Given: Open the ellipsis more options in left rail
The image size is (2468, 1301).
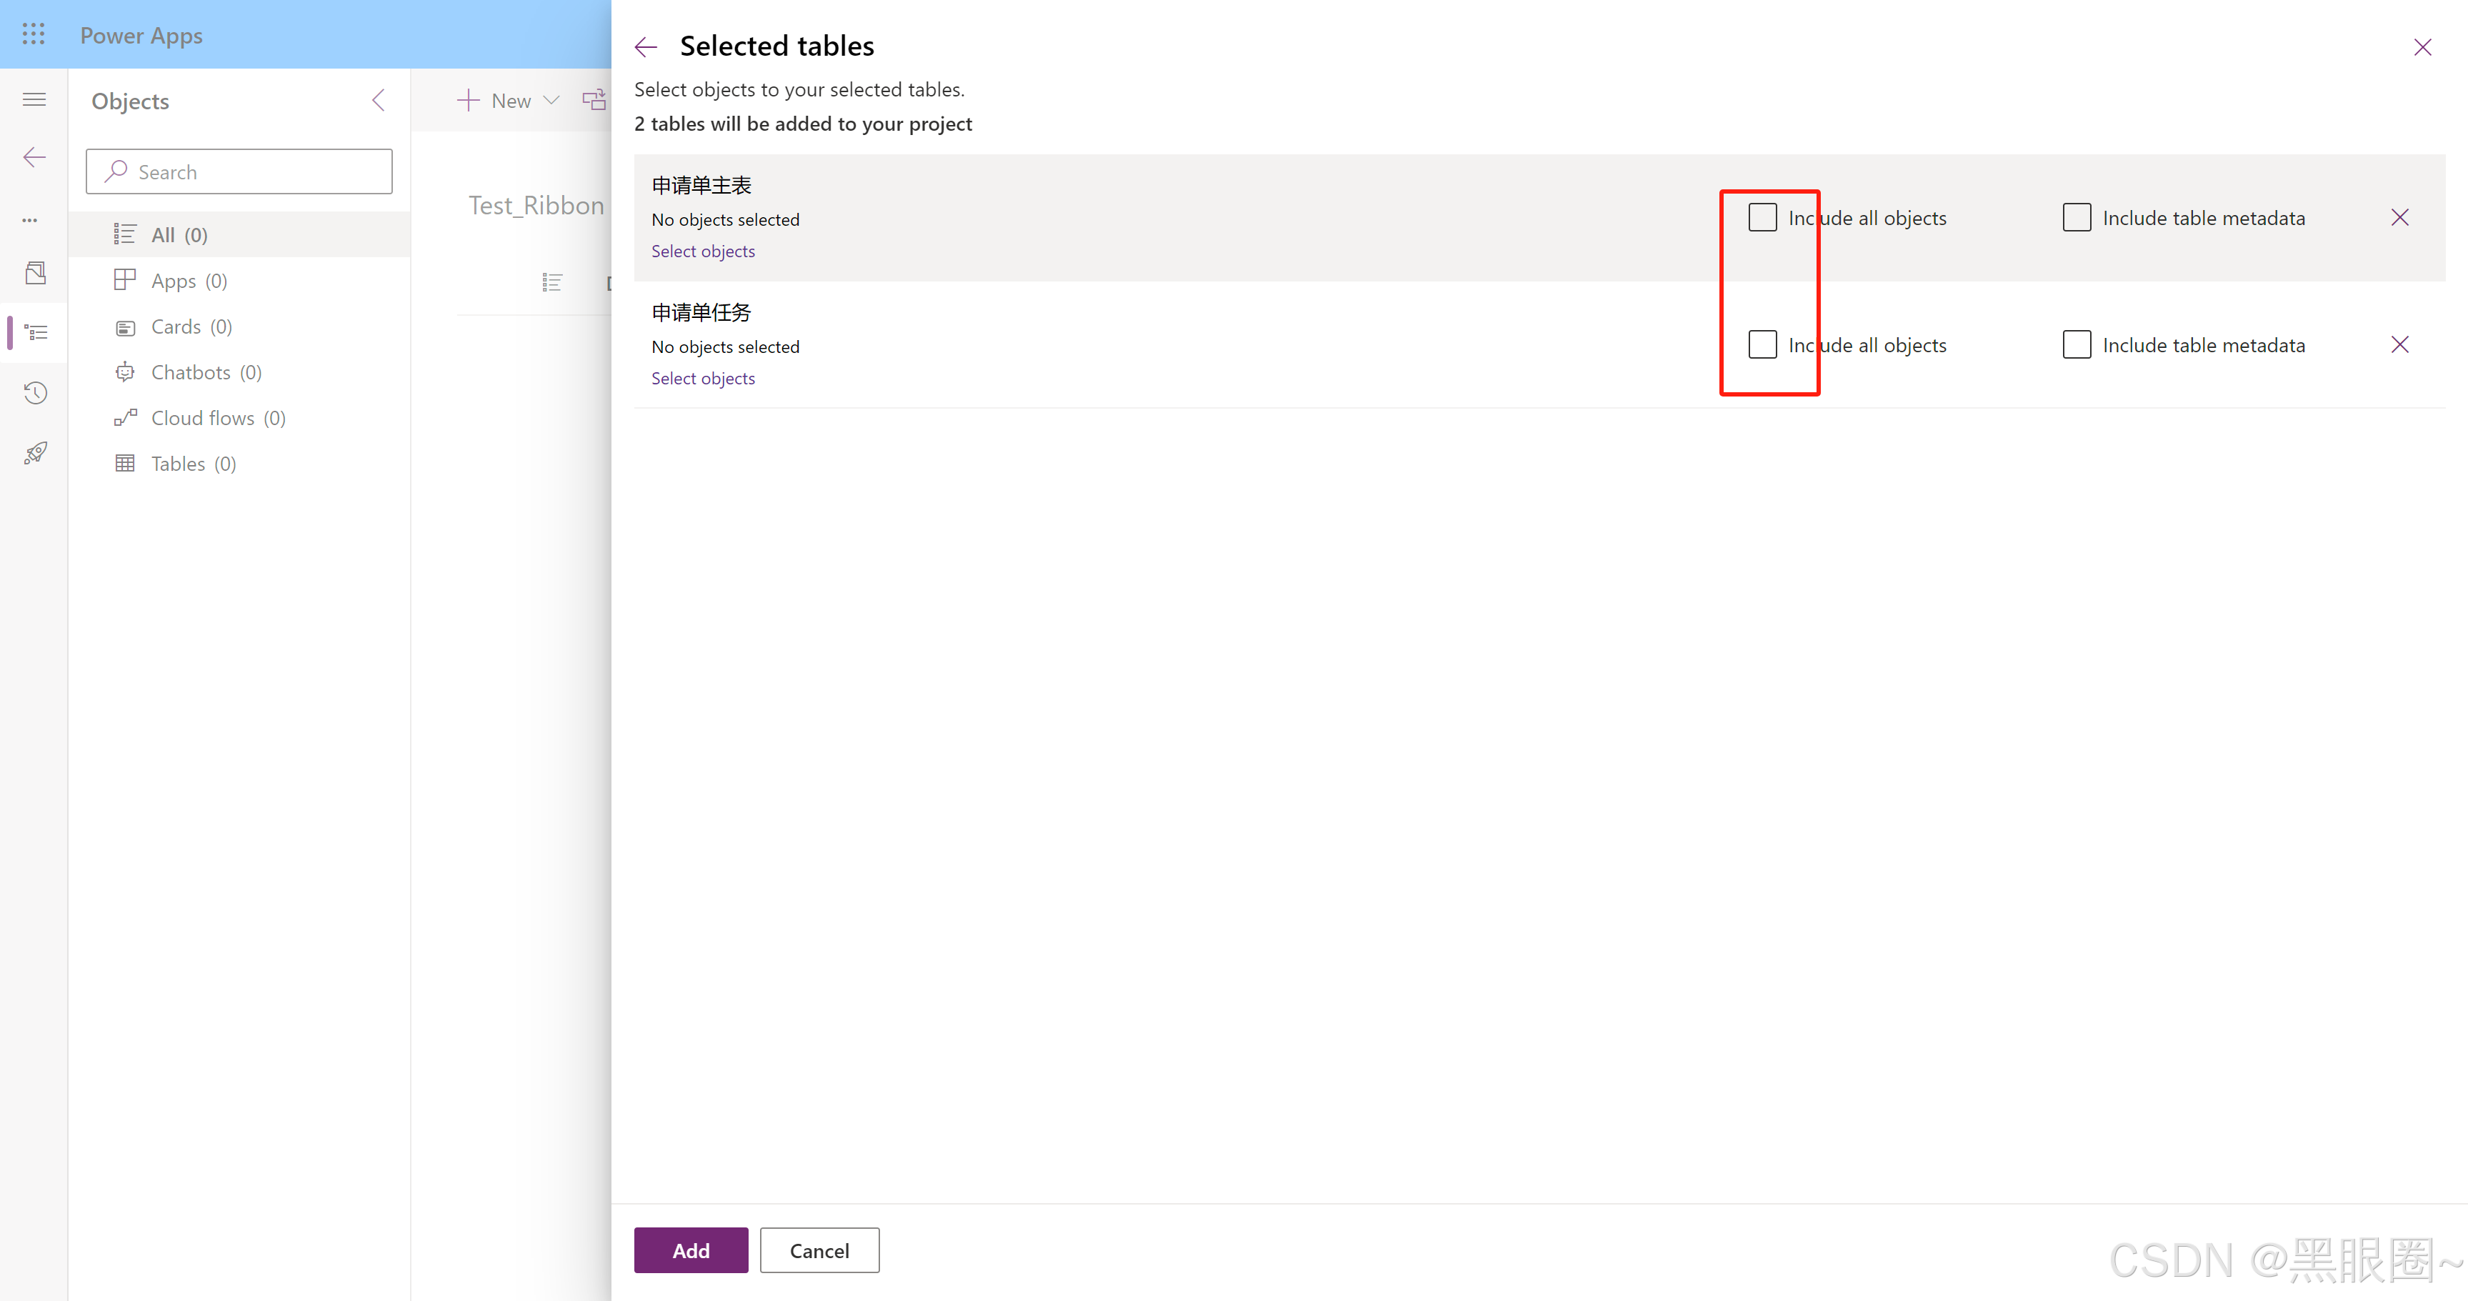Looking at the screenshot, I should [x=30, y=219].
